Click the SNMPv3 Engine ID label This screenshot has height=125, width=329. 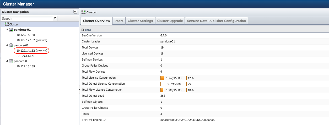94,120
